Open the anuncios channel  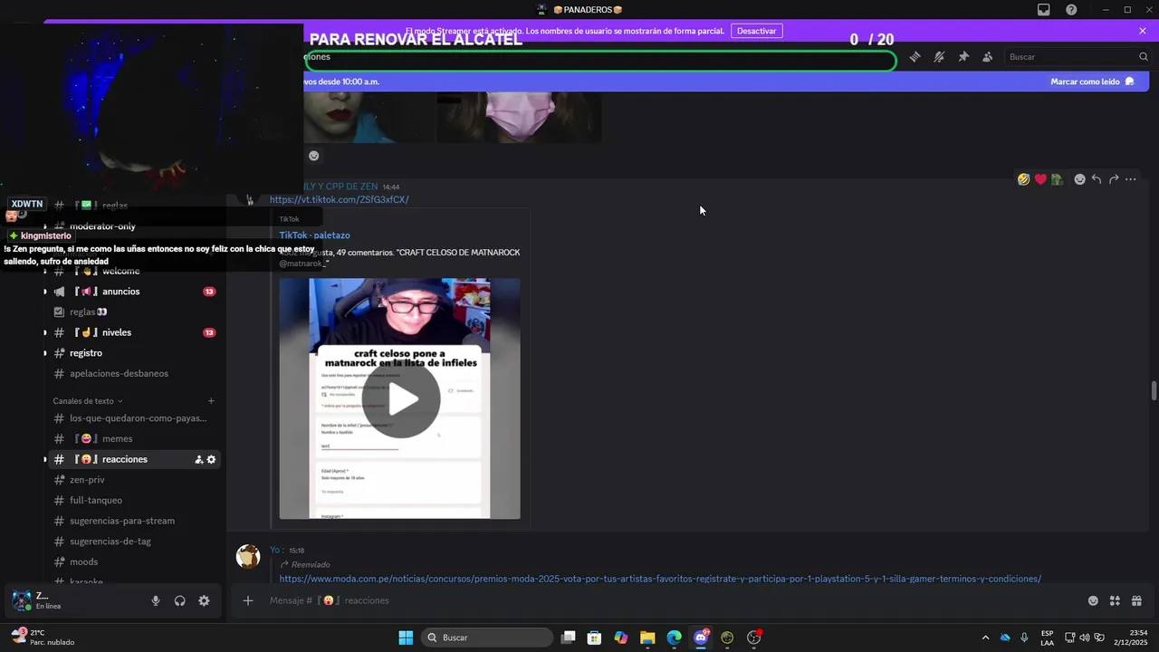pos(120,292)
